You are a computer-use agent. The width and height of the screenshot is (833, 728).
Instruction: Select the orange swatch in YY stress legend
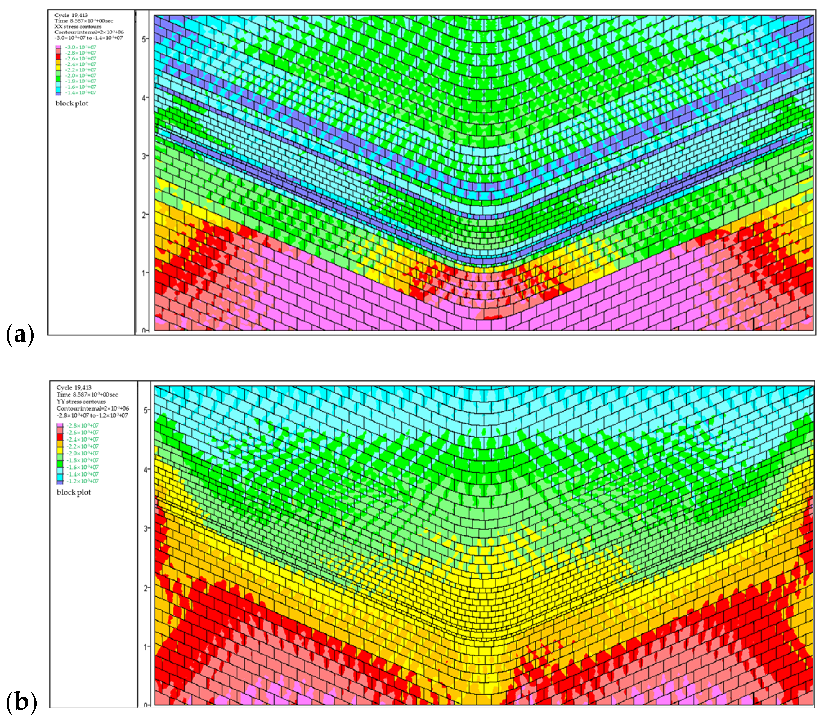click(x=60, y=444)
